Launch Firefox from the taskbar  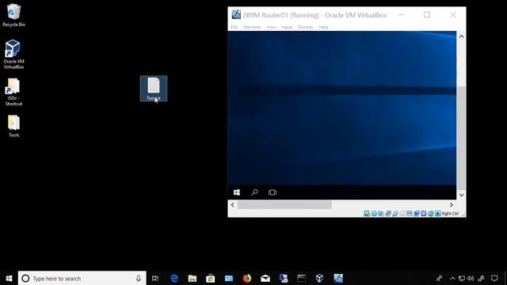click(247, 278)
